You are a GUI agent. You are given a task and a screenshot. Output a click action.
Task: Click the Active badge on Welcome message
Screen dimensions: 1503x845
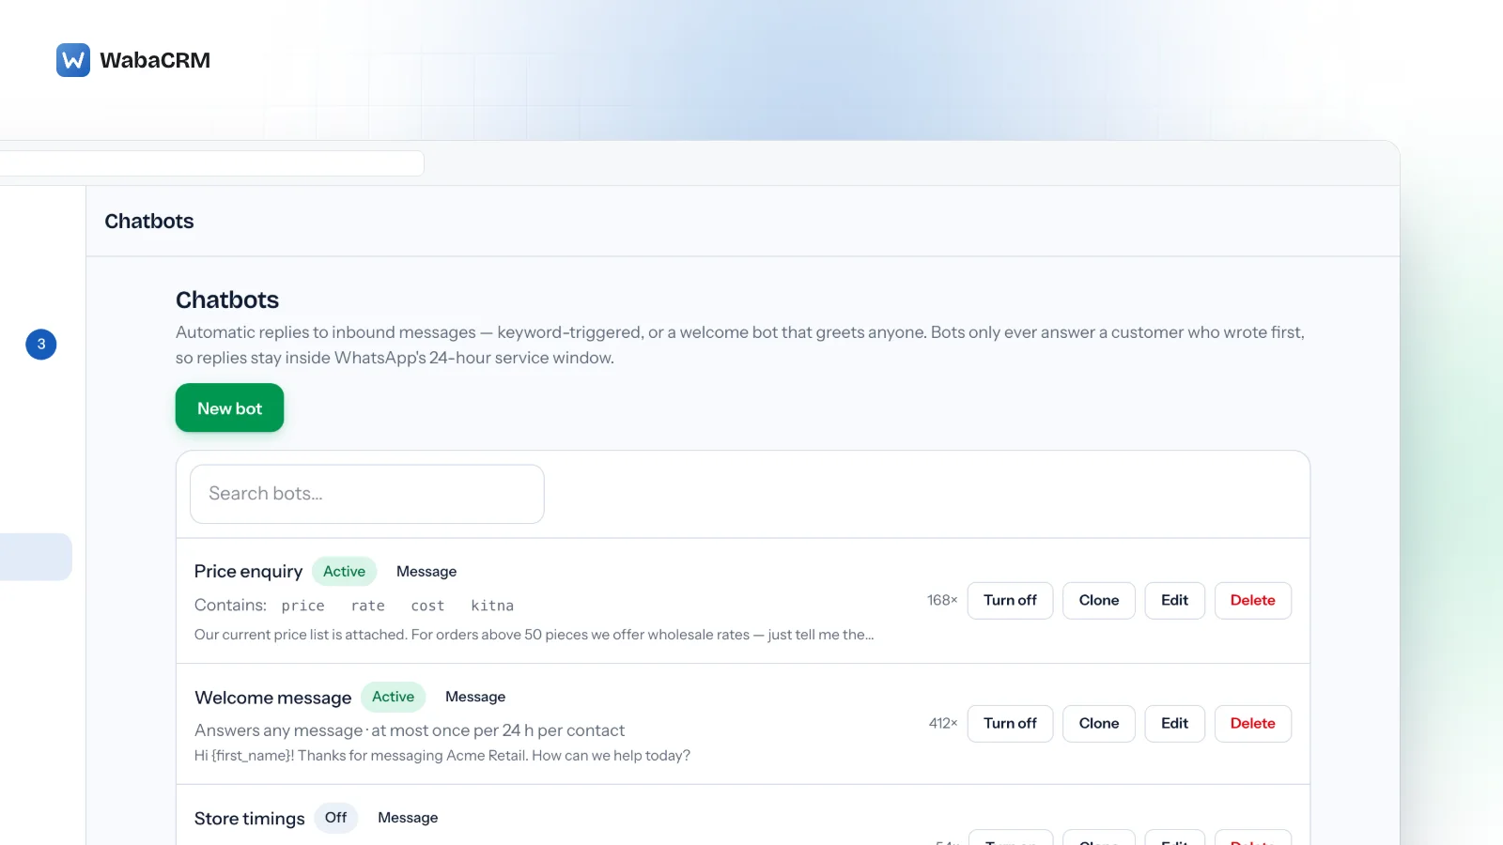[393, 697]
